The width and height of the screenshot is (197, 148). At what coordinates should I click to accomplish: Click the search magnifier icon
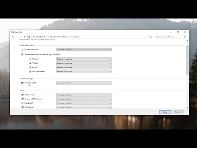pyautogui.click(x=185, y=37)
